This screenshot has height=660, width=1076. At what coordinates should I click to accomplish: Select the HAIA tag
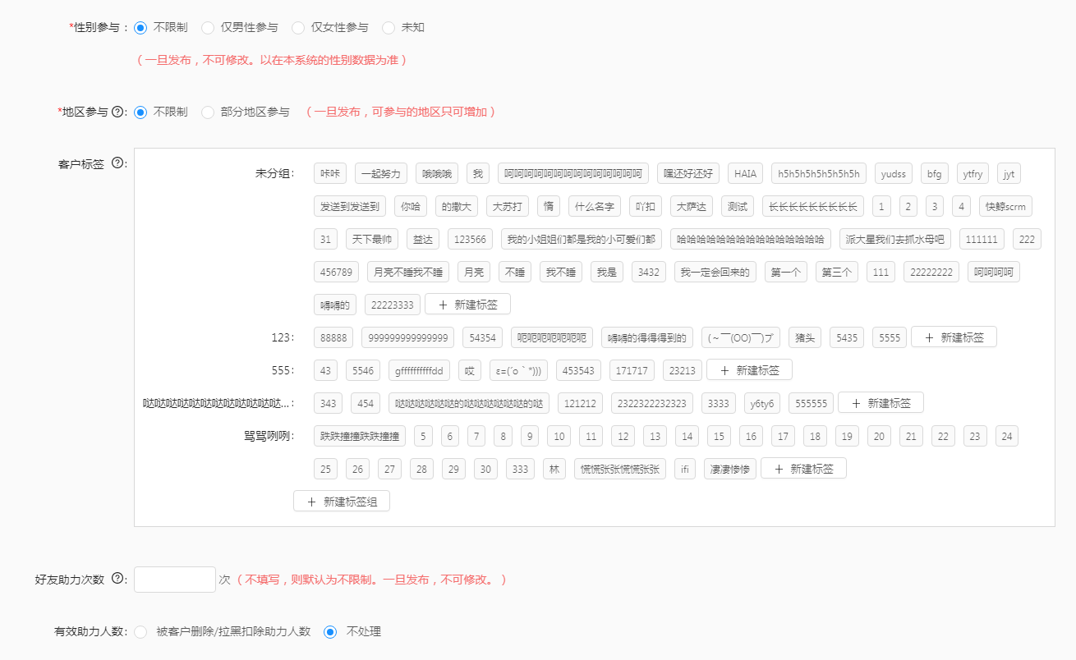(745, 173)
